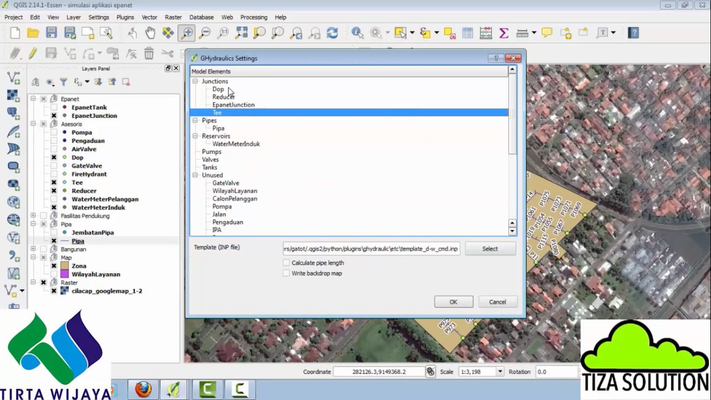Click the Template INP file path field
Viewport: 711px width, 400px height.
(x=371, y=249)
